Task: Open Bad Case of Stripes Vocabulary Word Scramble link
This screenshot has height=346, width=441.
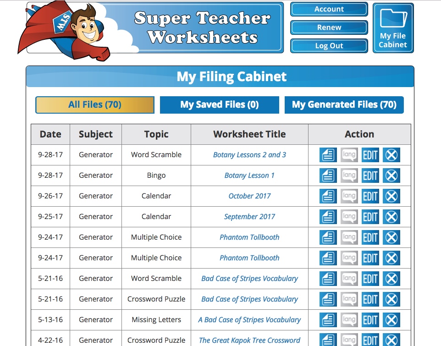Action: pos(249,279)
